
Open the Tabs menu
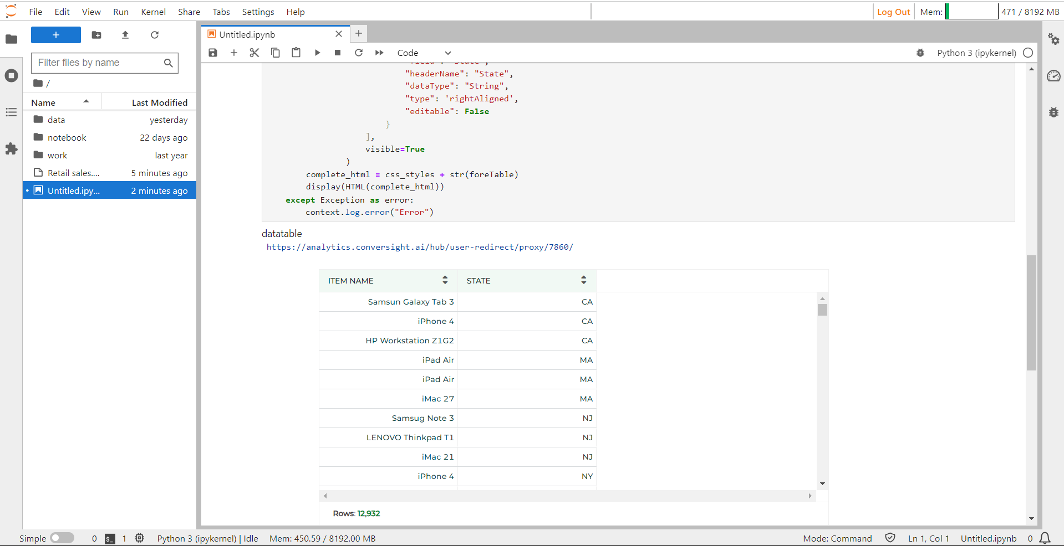[221, 12]
